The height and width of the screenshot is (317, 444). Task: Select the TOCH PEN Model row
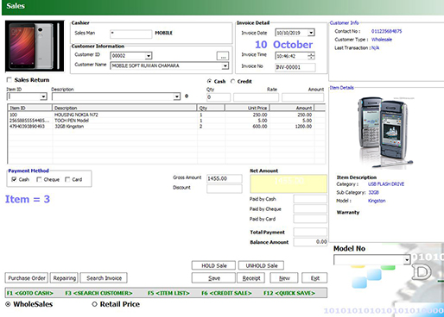[167, 121]
